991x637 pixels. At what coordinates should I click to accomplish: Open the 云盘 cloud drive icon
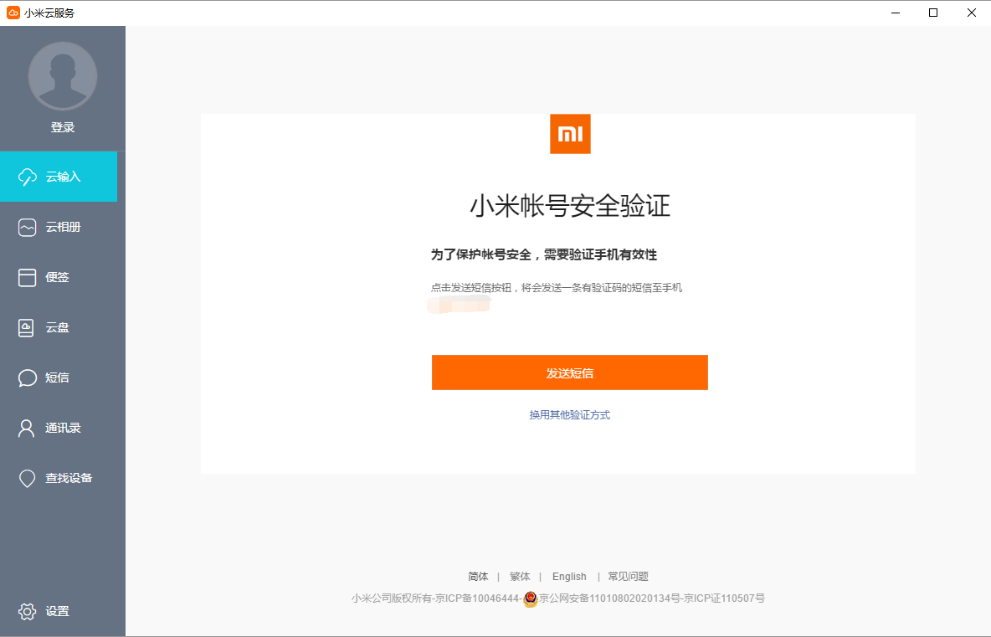click(x=26, y=327)
